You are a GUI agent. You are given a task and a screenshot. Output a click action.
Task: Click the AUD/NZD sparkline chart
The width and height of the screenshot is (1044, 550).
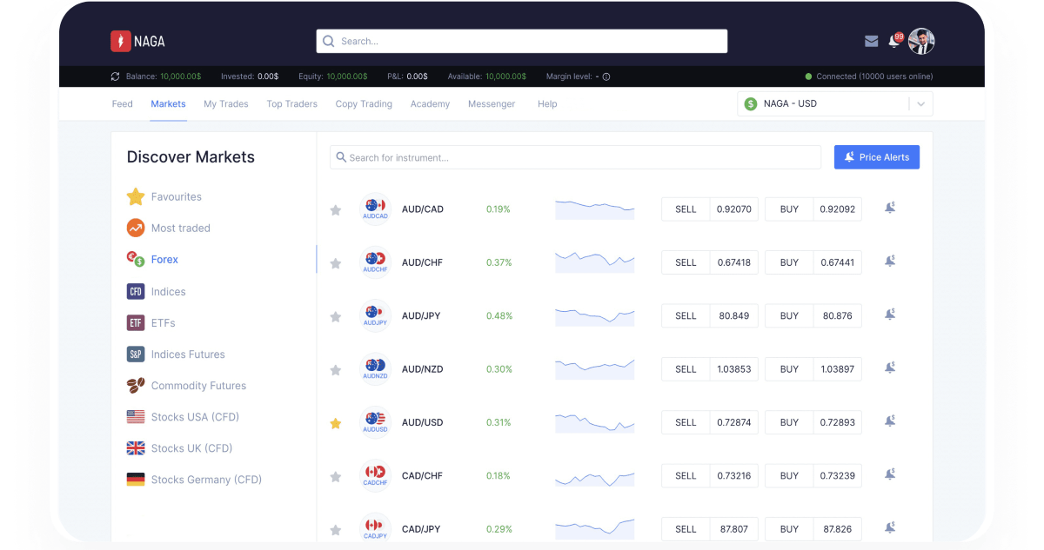[594, 368]
